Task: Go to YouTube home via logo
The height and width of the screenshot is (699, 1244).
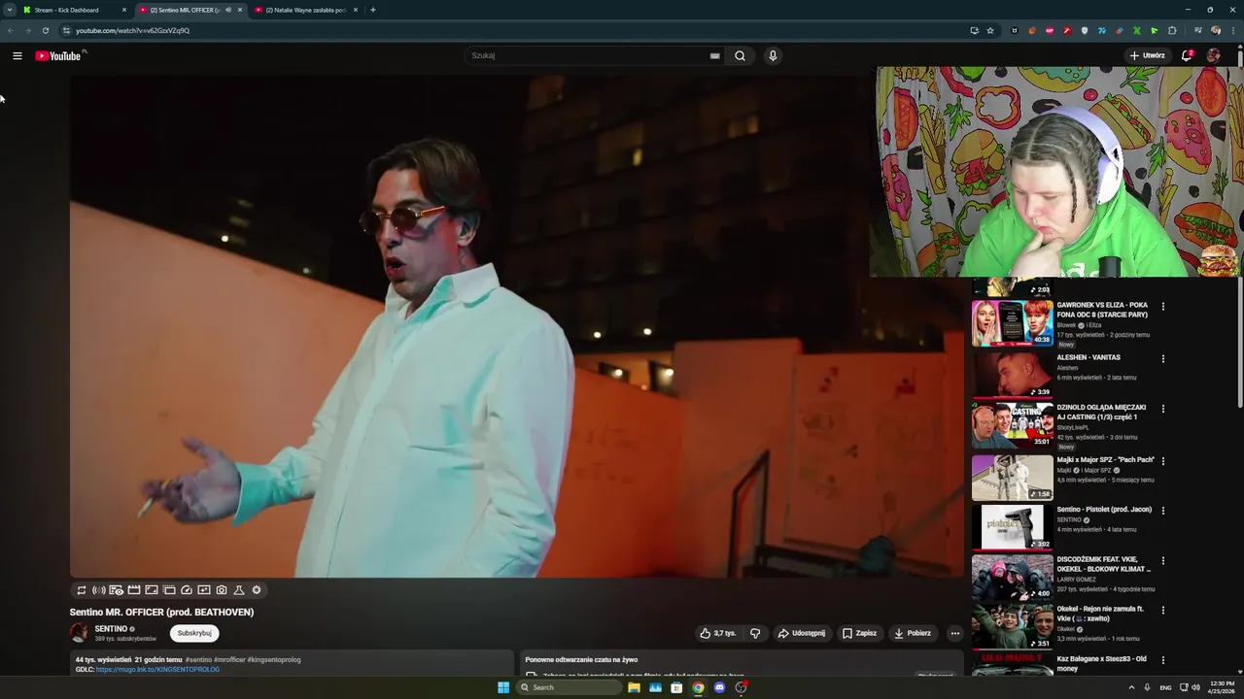Action: (58, 56)
